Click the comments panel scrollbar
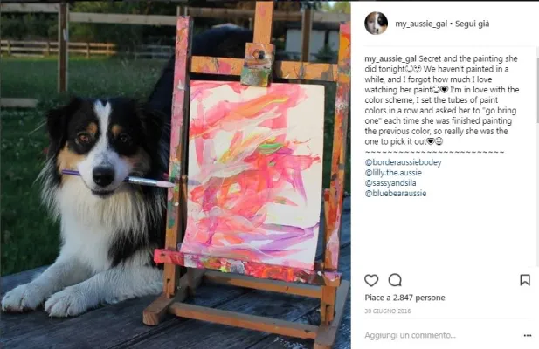This screenshot has height=349, width=539. [x=537, y=90]
